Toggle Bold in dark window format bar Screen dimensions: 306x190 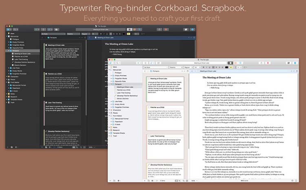tap(101, 34)
